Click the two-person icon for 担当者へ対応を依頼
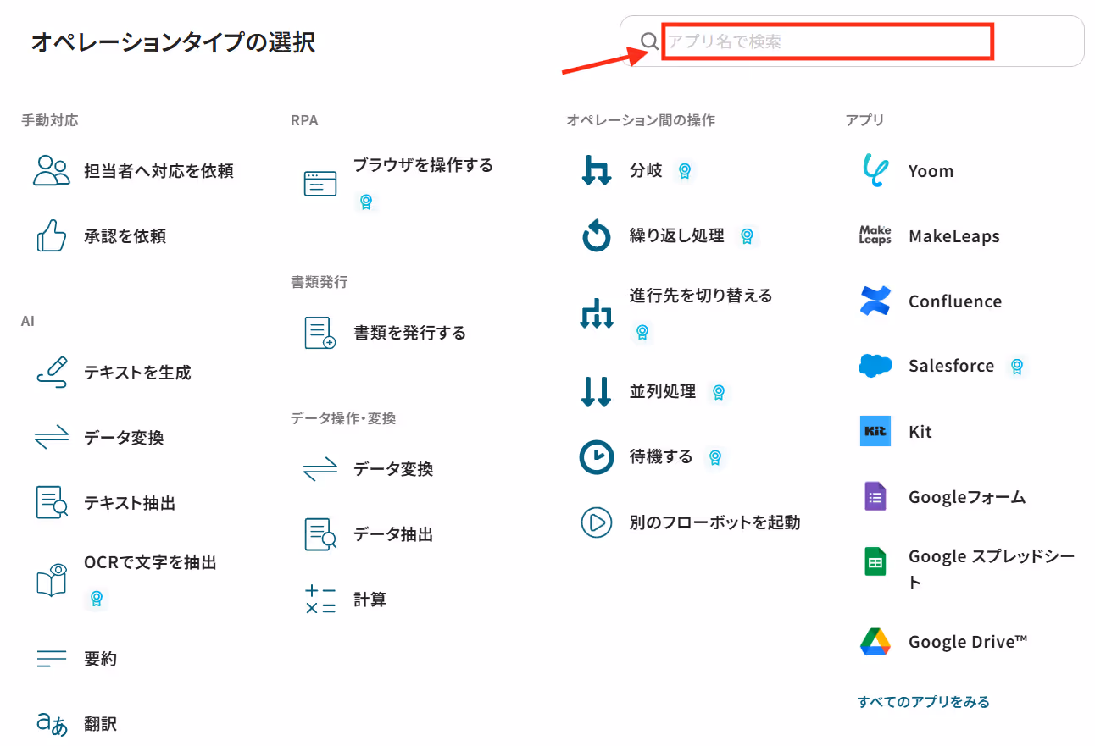Viewport: 1095px width, 746px height. point(52,170)
